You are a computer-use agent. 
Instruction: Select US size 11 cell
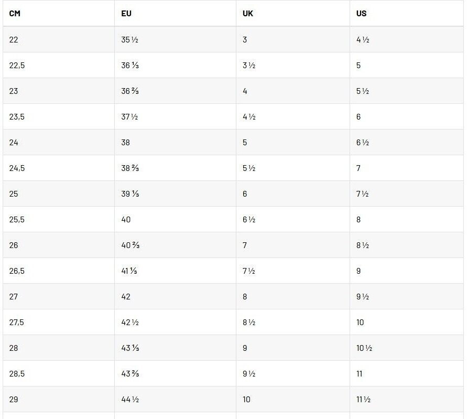[360, 373]
